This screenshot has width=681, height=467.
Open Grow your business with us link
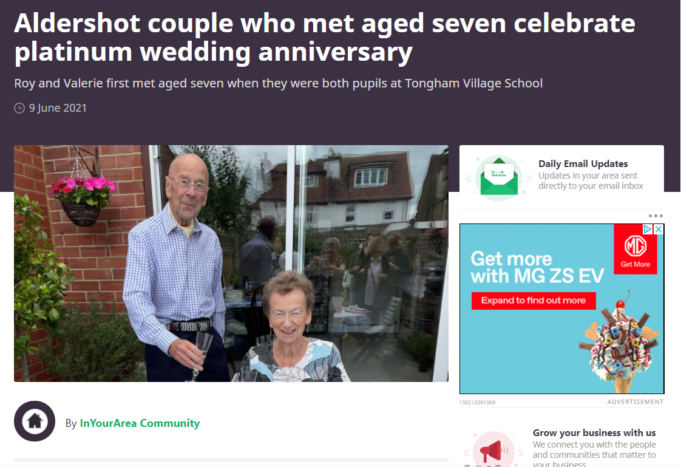[x=594, y=432]
